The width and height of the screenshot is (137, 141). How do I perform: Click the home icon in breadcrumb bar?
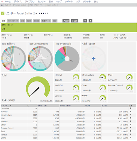2,5
